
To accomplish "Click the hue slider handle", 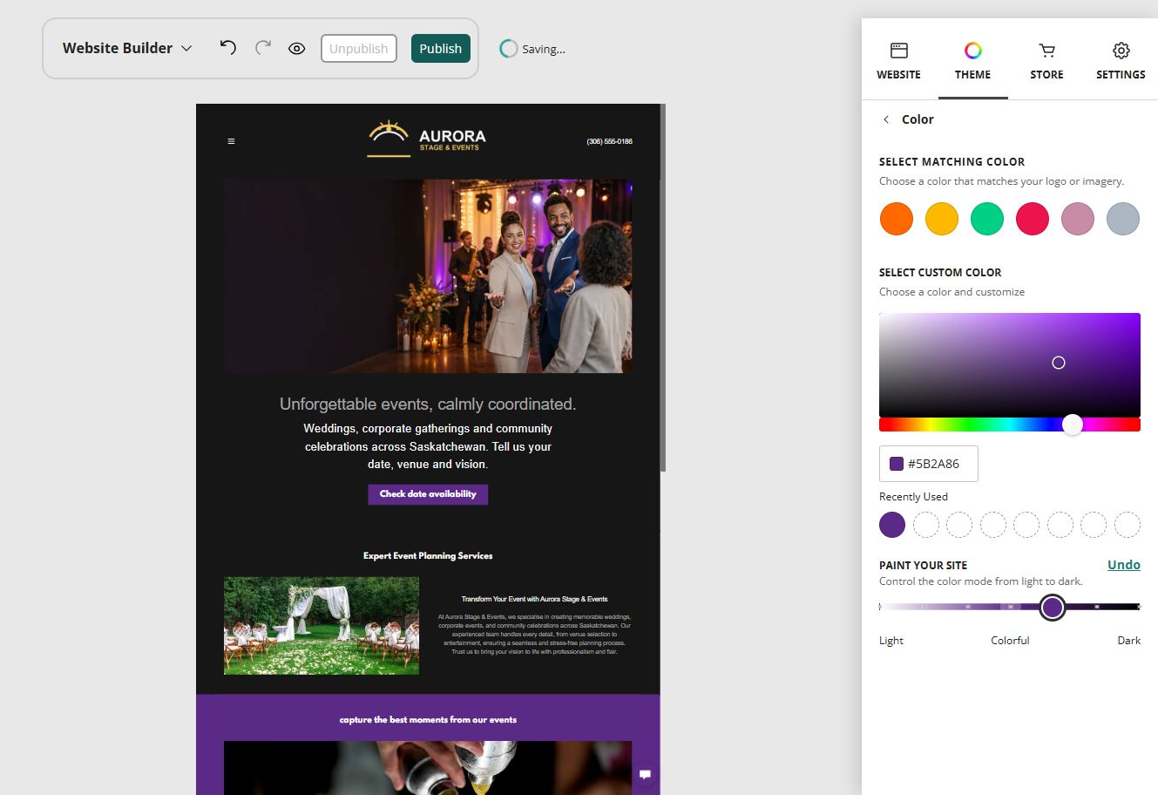I will point(1073,425).
